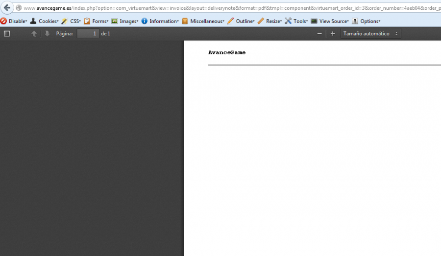Screen dimensions: 441x256
Task: Open the View Source toolbar menu
Action: pos(330,21)
